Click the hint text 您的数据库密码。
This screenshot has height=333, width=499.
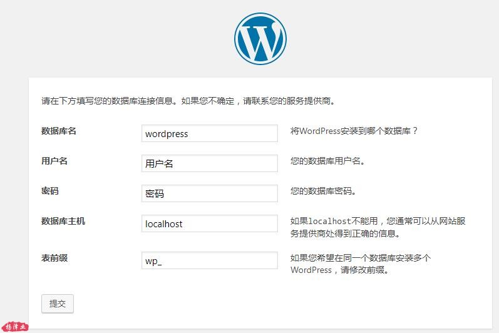(323, 191)
